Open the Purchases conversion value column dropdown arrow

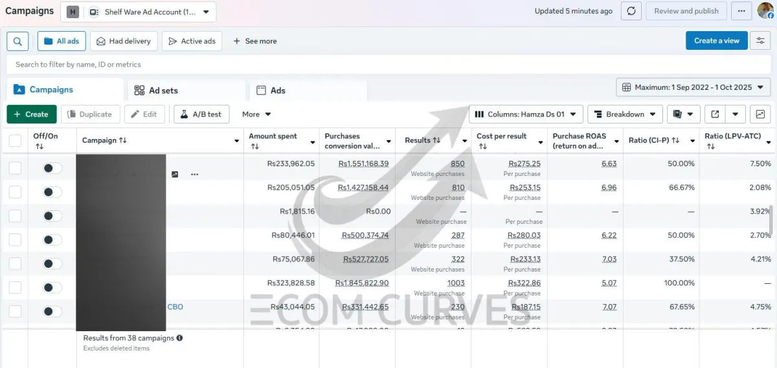[x=388, y=141]
